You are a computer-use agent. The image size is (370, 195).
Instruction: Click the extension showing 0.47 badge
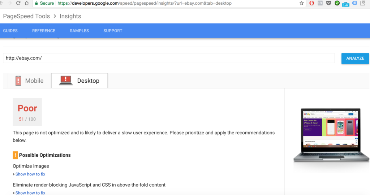click(x=346, y=4)
